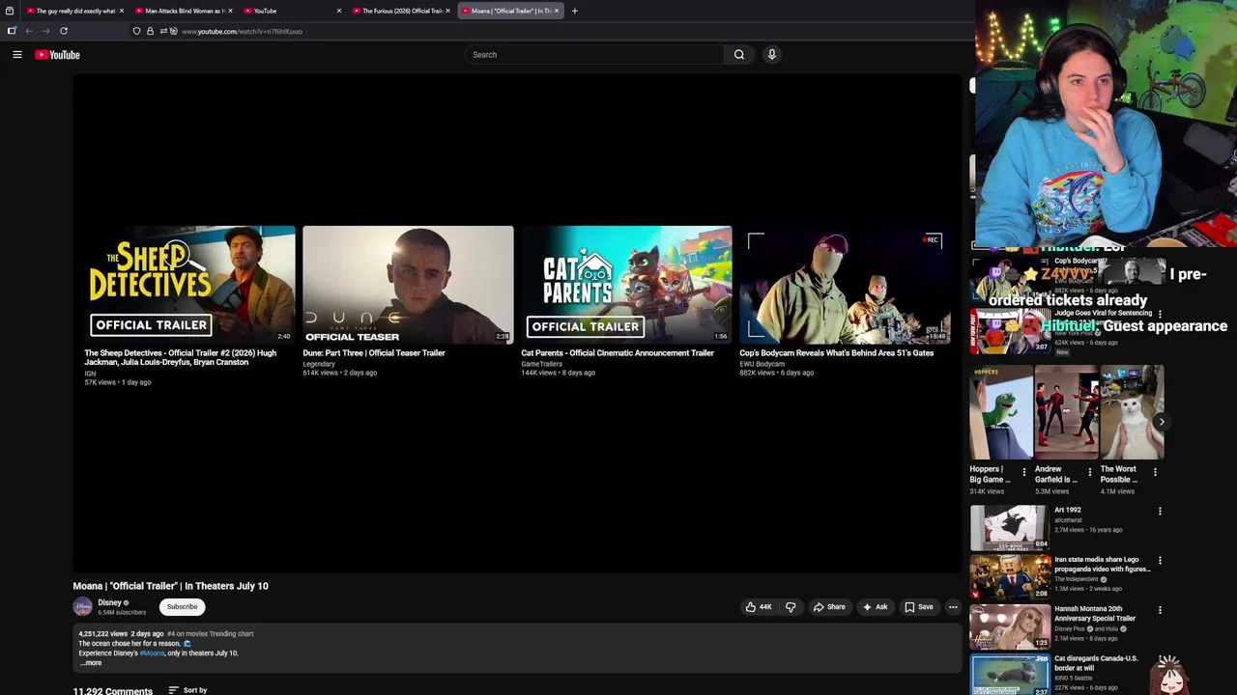Save the video to a playlist
Viewport: 1237px width, 695px height.
(918, 607)
